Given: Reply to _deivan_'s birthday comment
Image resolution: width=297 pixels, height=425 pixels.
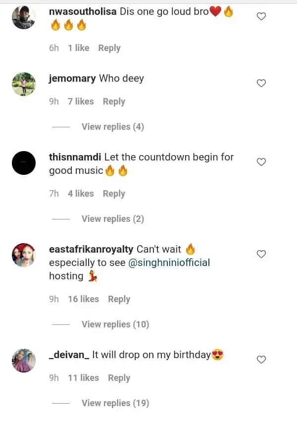Looking at the screenshot, I should coord(119,378).
